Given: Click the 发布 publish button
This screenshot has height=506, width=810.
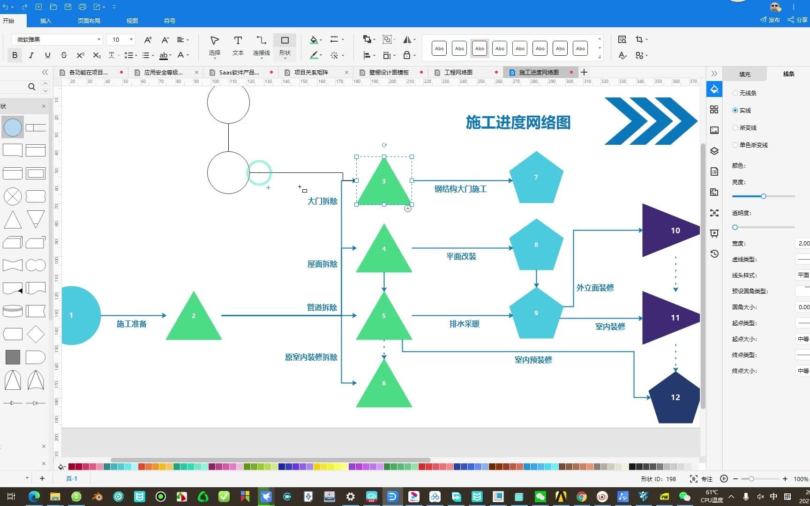Looking at the screenshot, I should pyautogui.click(x=772, y=20).
